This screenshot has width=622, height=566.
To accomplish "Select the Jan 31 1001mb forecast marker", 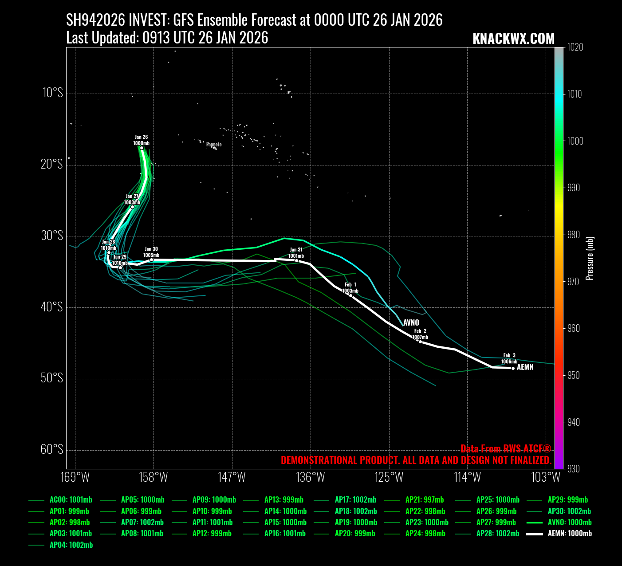I will pyautogui.click(x=297, y=260).
